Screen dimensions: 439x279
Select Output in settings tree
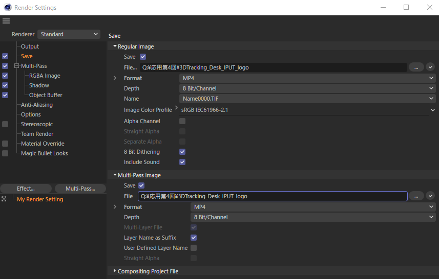30,46
